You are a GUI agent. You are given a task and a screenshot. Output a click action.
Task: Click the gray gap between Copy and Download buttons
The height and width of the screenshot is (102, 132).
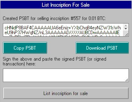click(61, 48)
